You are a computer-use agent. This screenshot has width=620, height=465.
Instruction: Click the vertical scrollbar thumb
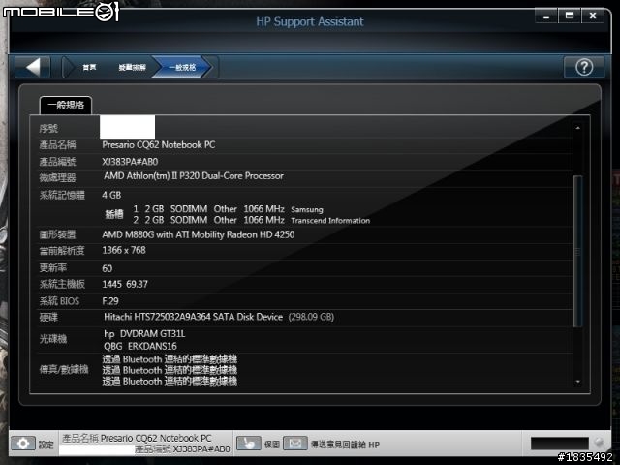click(577, 252)
